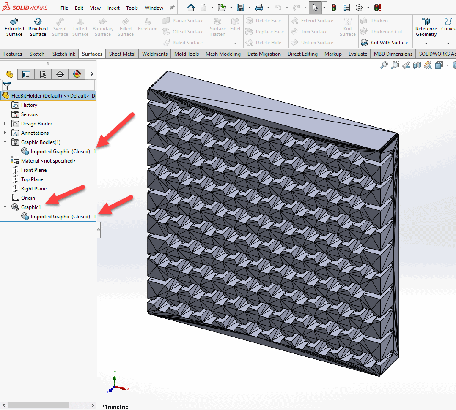Expand the Design Binder node
Viewport: 456px width, 410px height.
pyautogui.click(x=5, y=123)
